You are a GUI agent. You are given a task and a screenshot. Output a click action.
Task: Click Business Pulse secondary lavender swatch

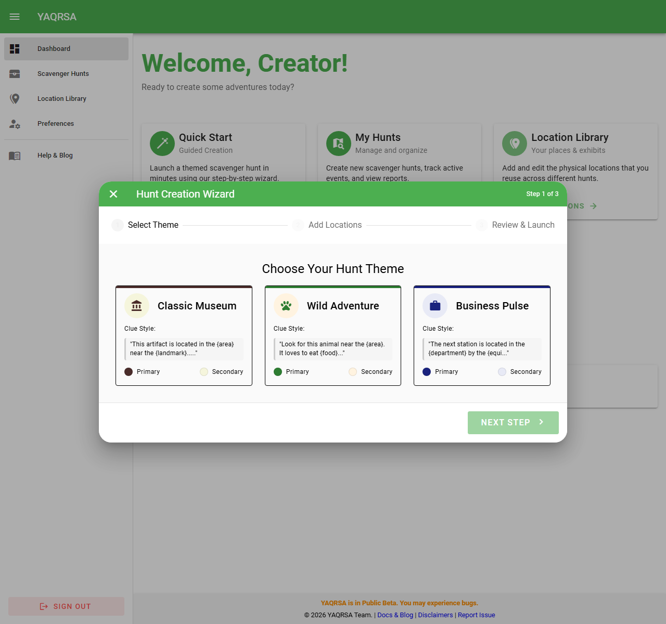pos(502,372)
